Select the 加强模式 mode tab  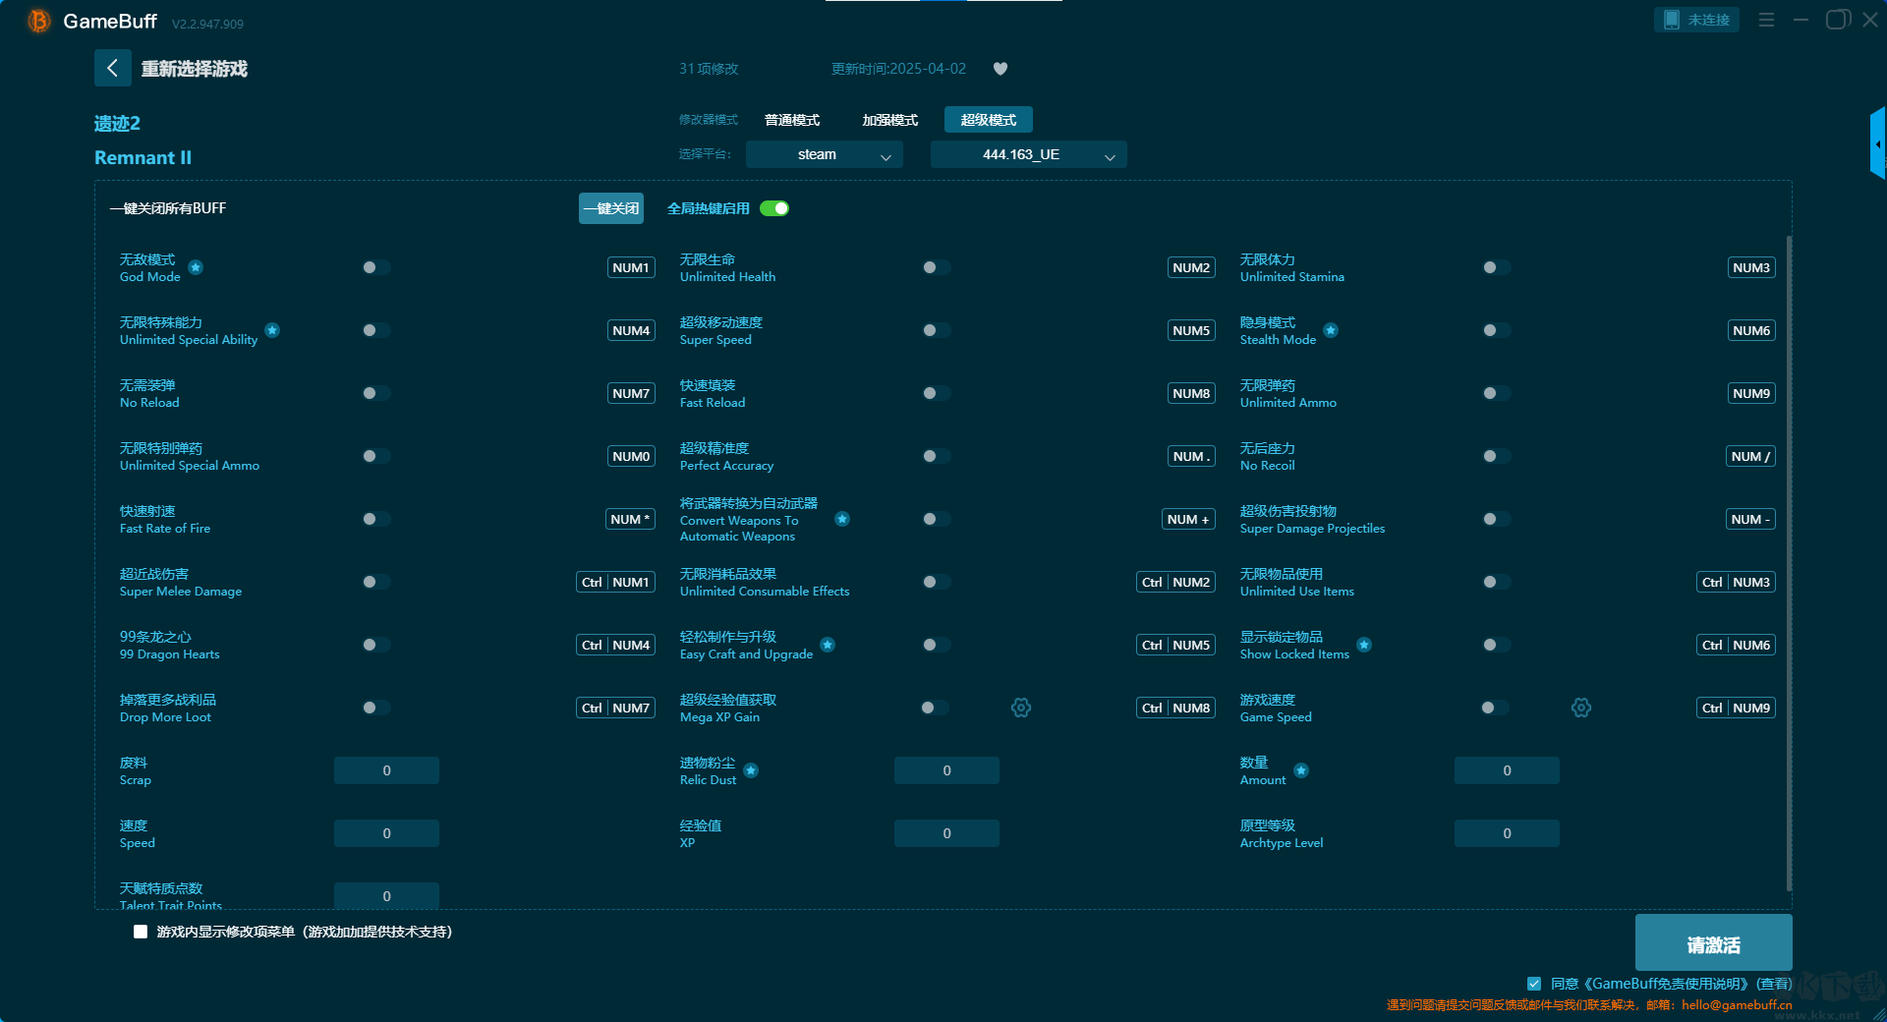click(x=889, y=120)
